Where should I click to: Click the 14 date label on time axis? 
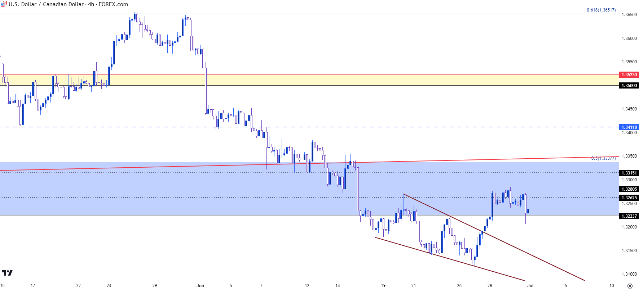pyautogui.click(x=338, y=286)
